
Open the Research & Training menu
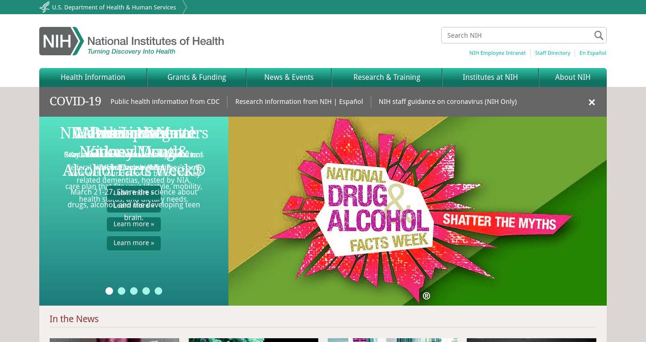tap(387, 77)
